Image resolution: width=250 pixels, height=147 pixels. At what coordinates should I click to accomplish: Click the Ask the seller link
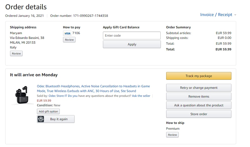(x=141, y=96)
